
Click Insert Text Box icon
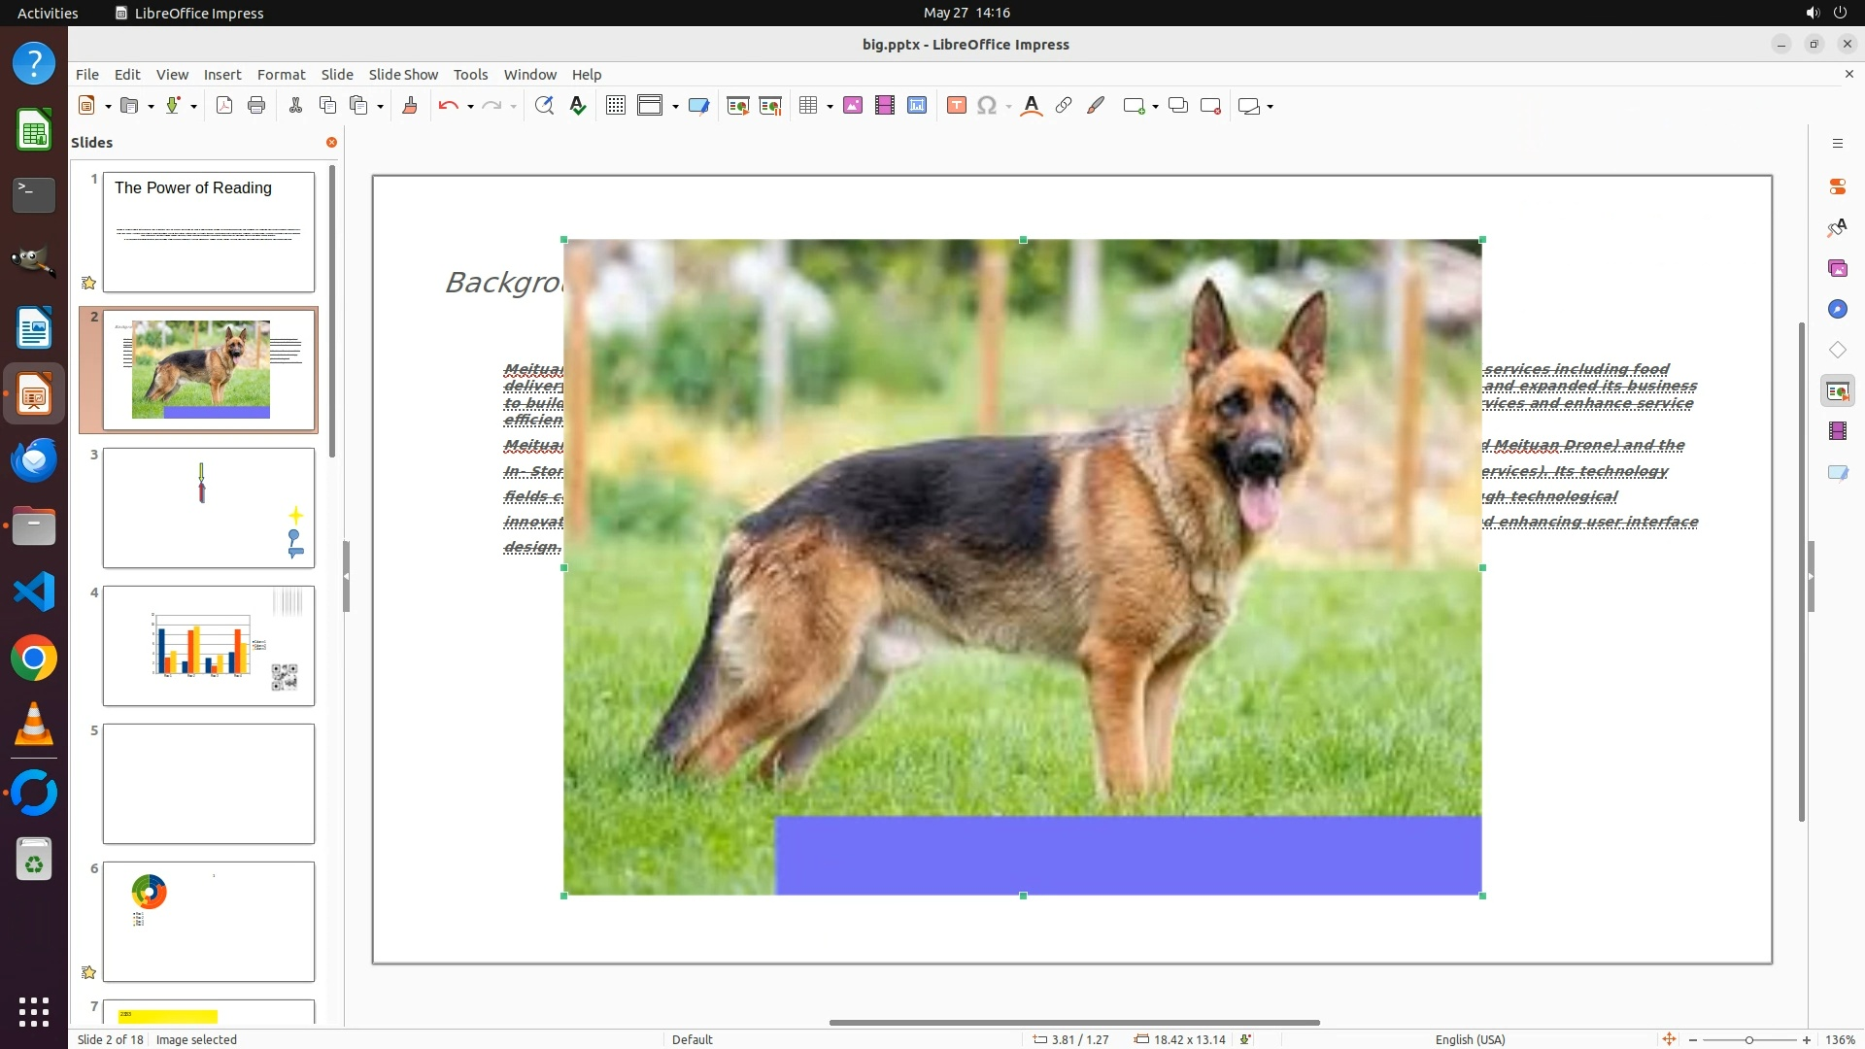(x=957, y=106)
